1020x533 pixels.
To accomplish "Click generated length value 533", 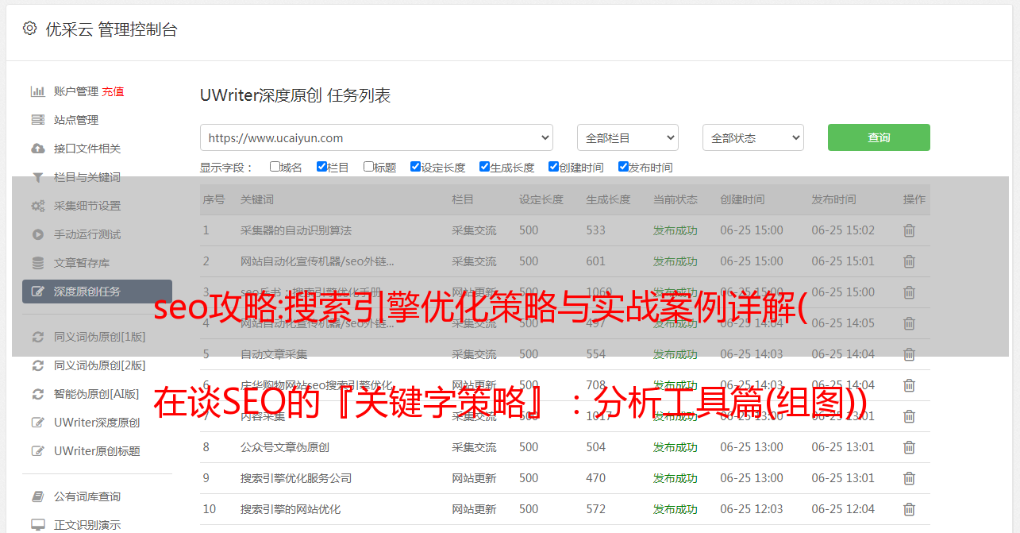I will coord(595,230).
